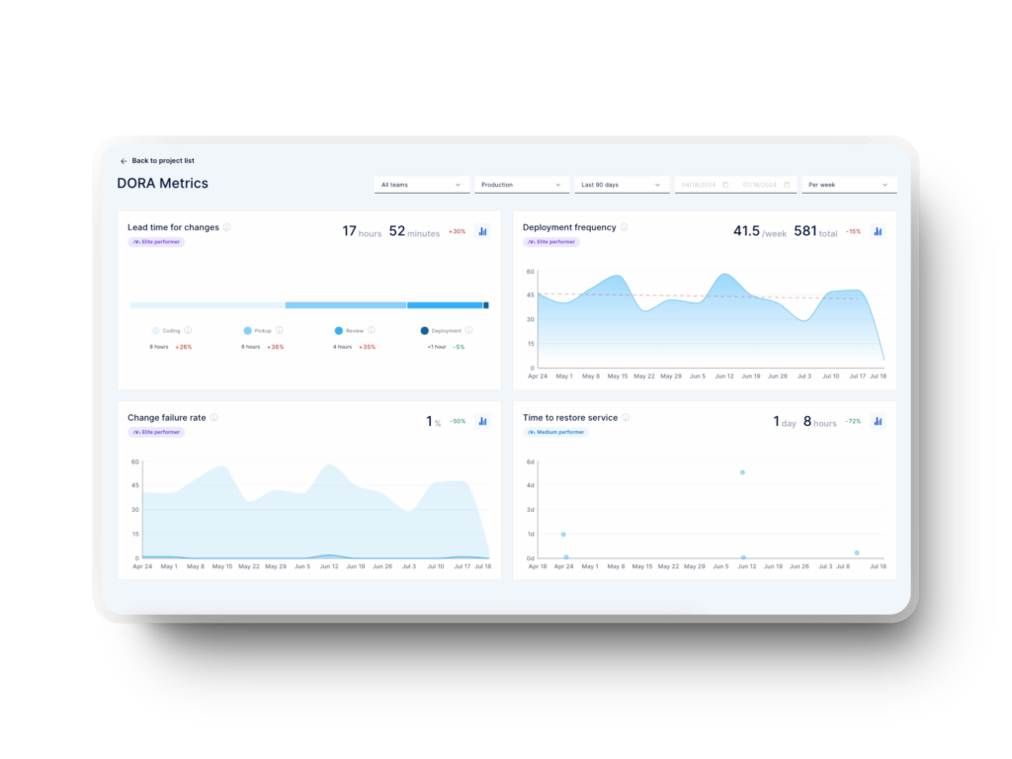
Task: Go back to project list
Action: (x=162, y=161)
